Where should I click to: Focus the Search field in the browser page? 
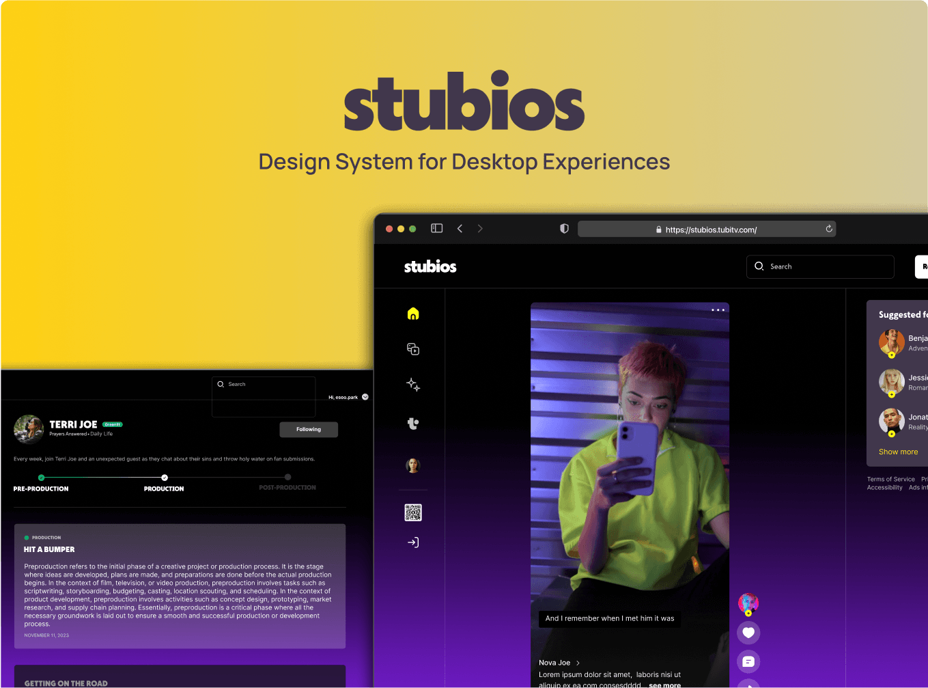(820, 266)
